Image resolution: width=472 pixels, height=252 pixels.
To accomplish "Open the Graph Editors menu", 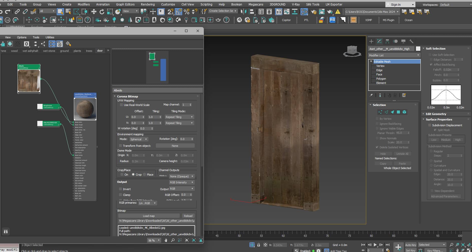I will pos(125,4).
